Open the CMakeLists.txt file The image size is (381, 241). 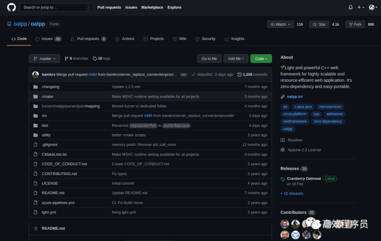coord(54,154)
